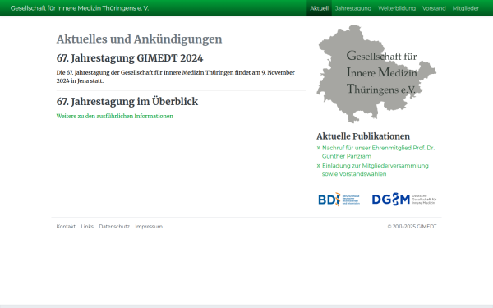The width and height of the screenshot is (493, 308).
Task: Open the Impressum footer link
Action: tap(149, 227)
